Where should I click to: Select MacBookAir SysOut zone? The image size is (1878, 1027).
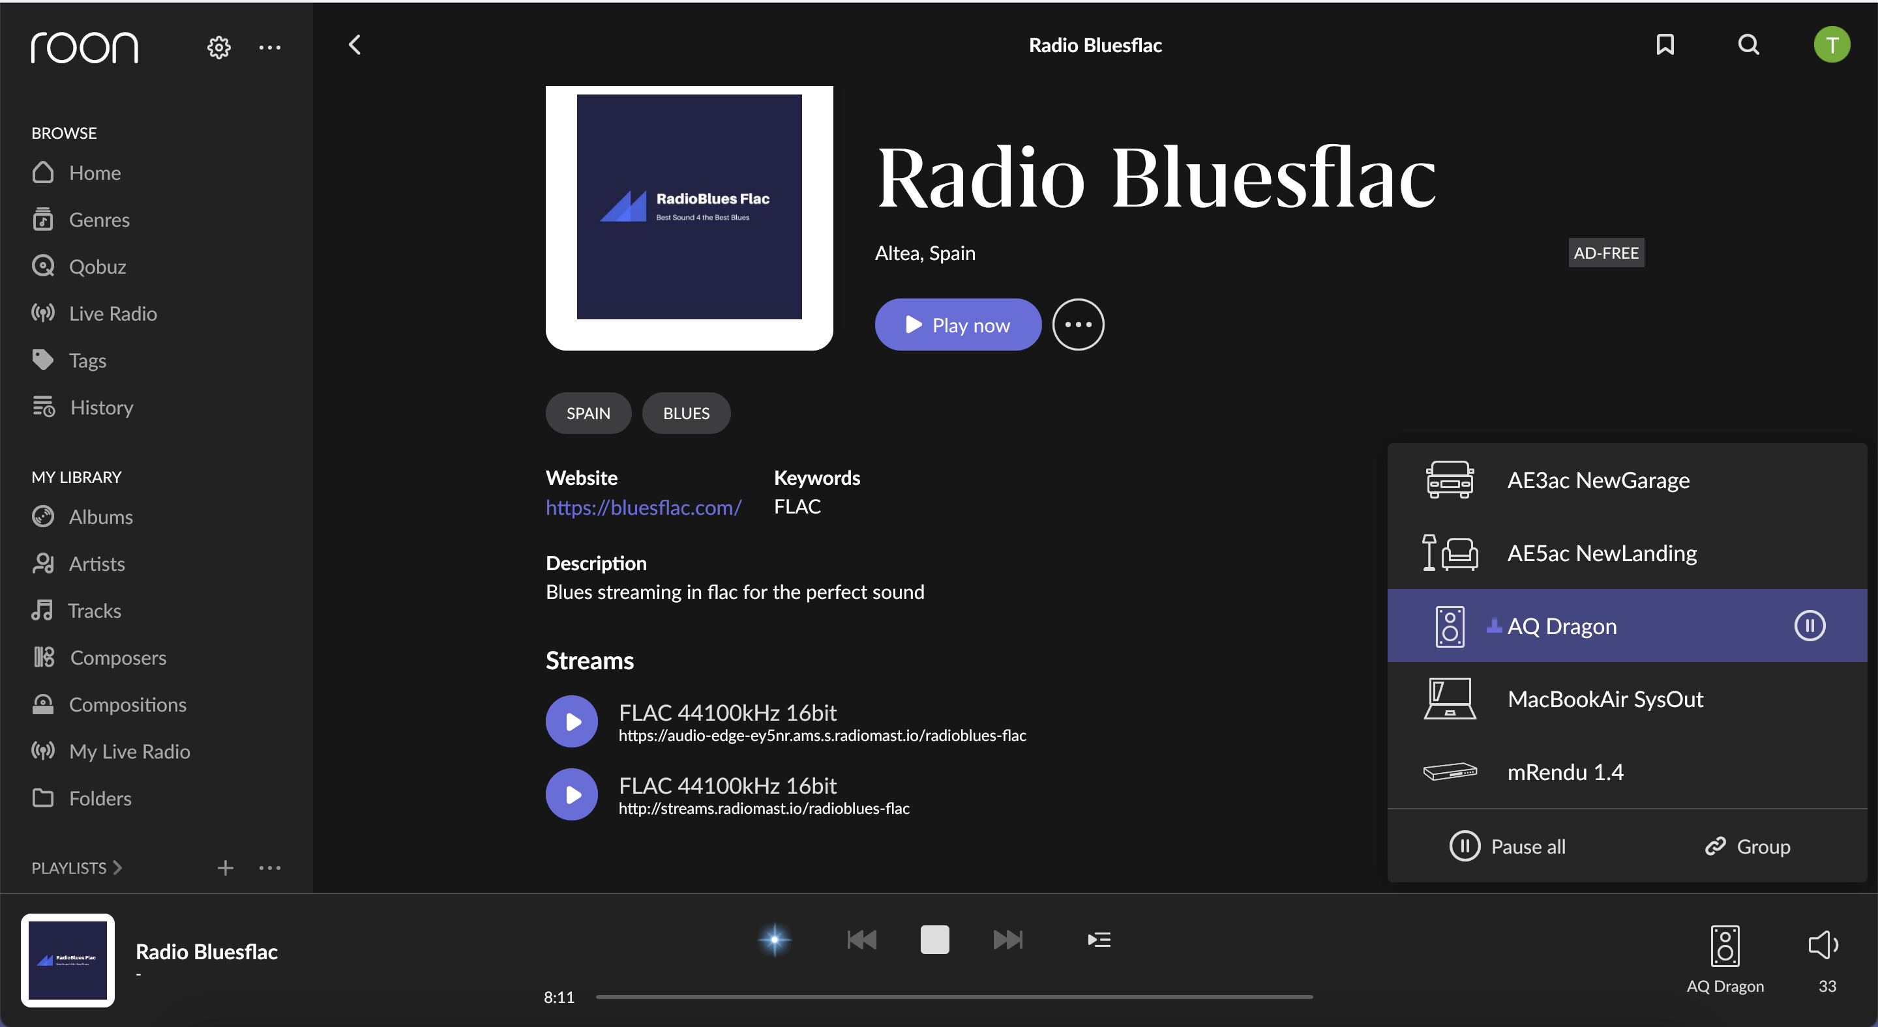[1604, 699]
